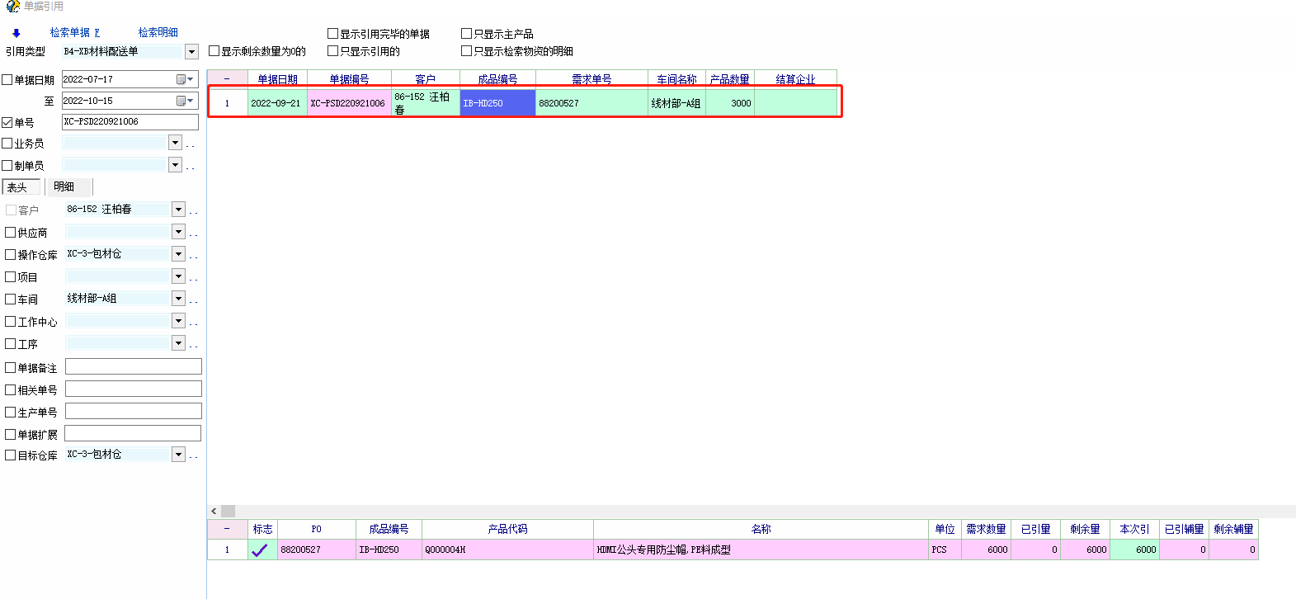The image size is (1296, 599).
Task: Click the purple checkmark in 标志 column
Action: point(260,550)
